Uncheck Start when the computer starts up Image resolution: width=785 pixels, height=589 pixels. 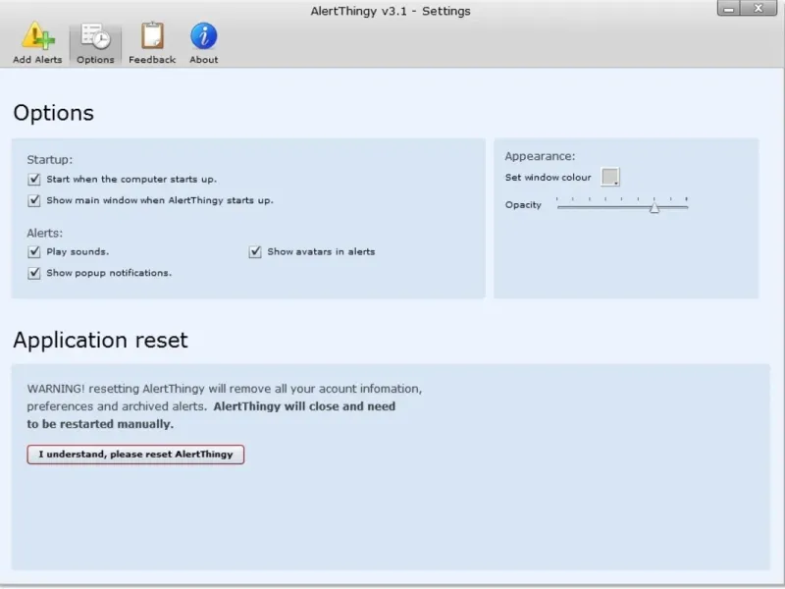[34, 179]
